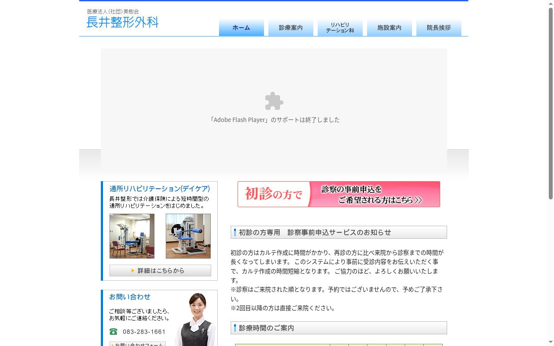Image resolution: width=554 pixels, height=346 pixels.
Task: Click the Adobe Flash Player support-ended message
Action: [274, 120]
